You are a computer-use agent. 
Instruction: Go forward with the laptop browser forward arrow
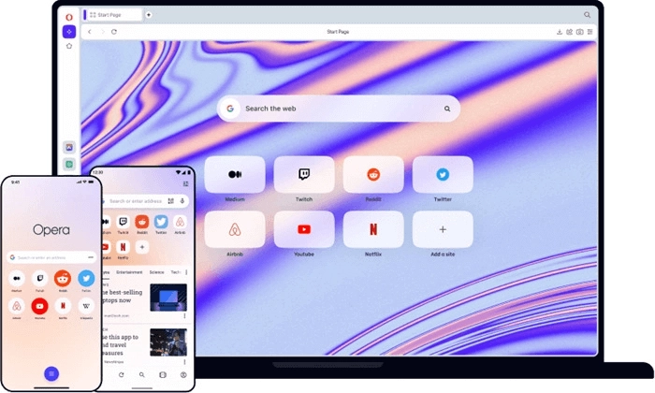102,32
